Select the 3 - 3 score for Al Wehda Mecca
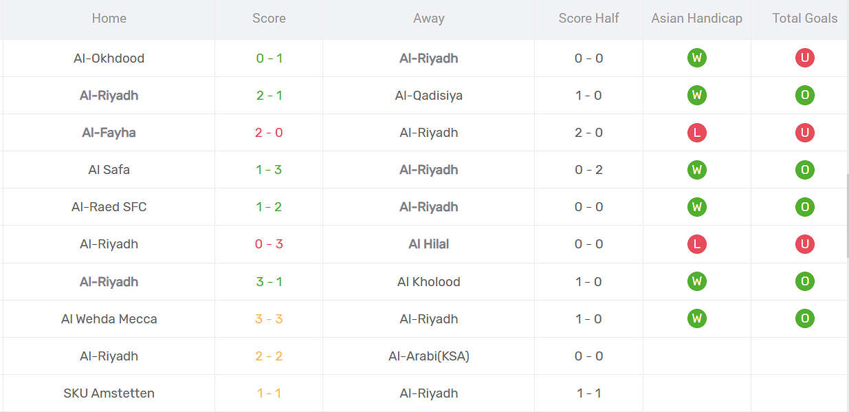This screenshot has height=412, width=849. point(269,319)
